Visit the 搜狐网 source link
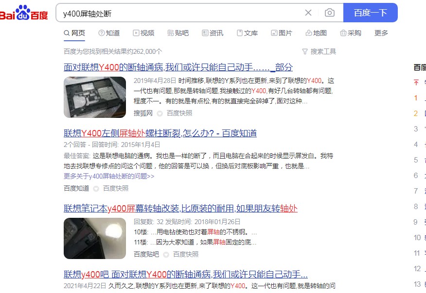Screen dimensions: 426x293 tap(143, 114)
